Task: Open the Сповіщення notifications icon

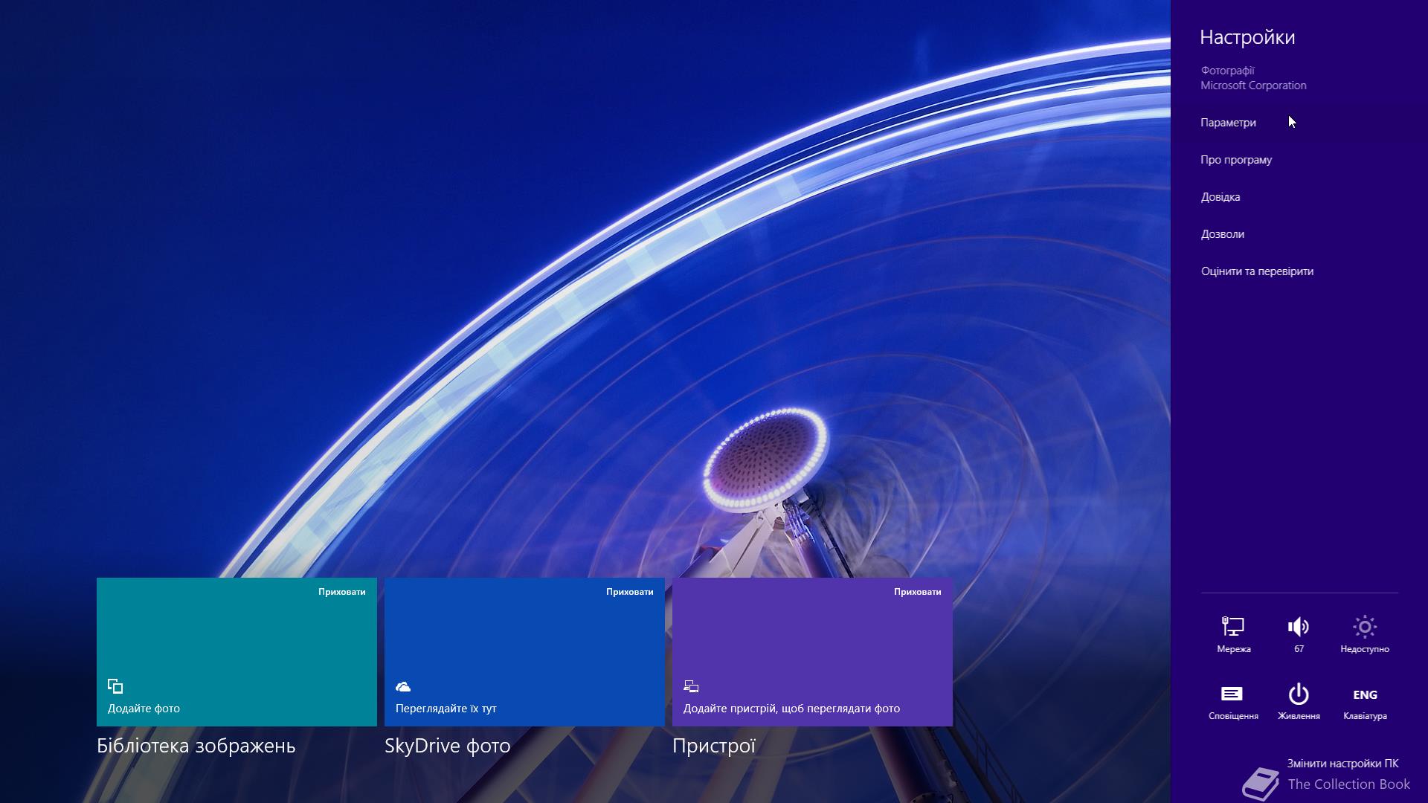Action: pos(1233,702)
